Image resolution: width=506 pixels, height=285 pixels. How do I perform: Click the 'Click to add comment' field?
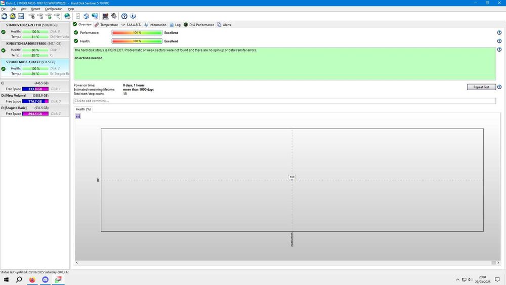(x=284, y=101)
